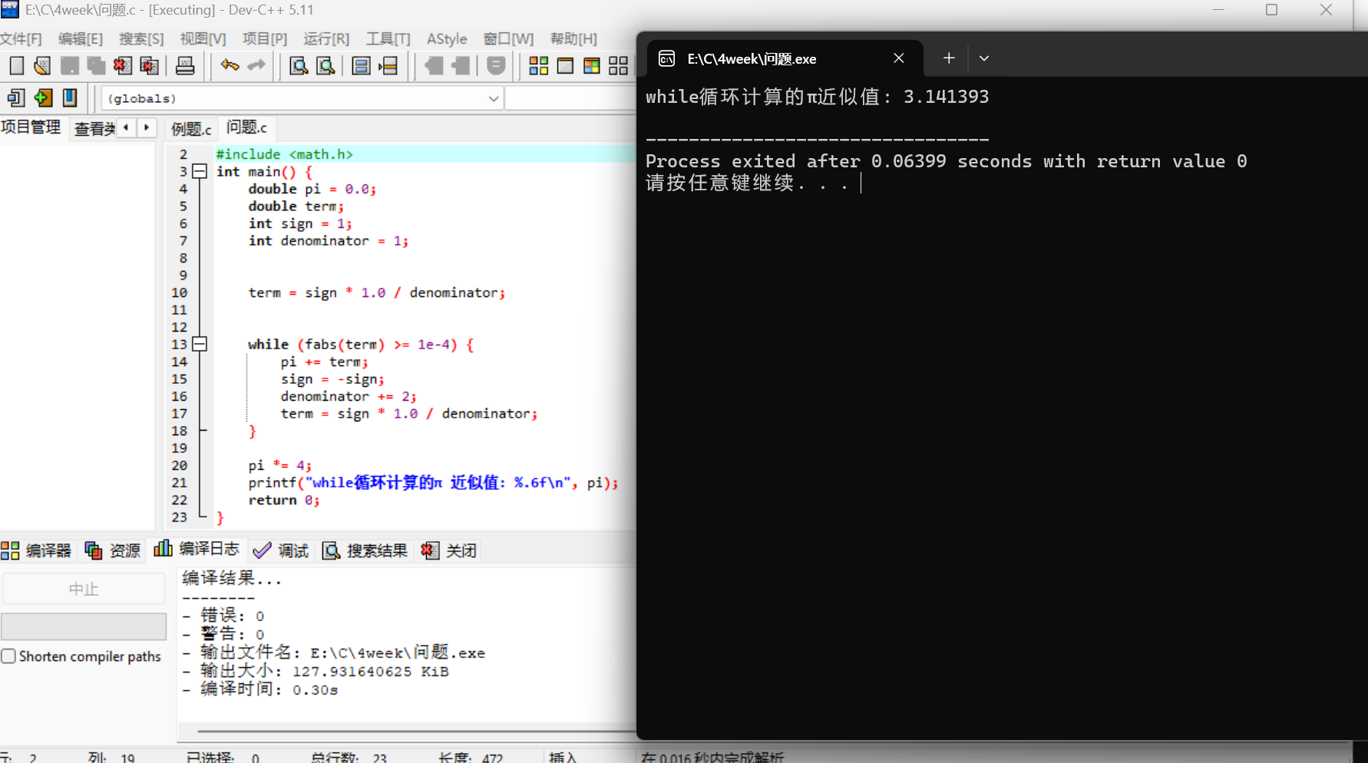Open the 视图[V] menu

pyautogui.click(x=203, y=39)
